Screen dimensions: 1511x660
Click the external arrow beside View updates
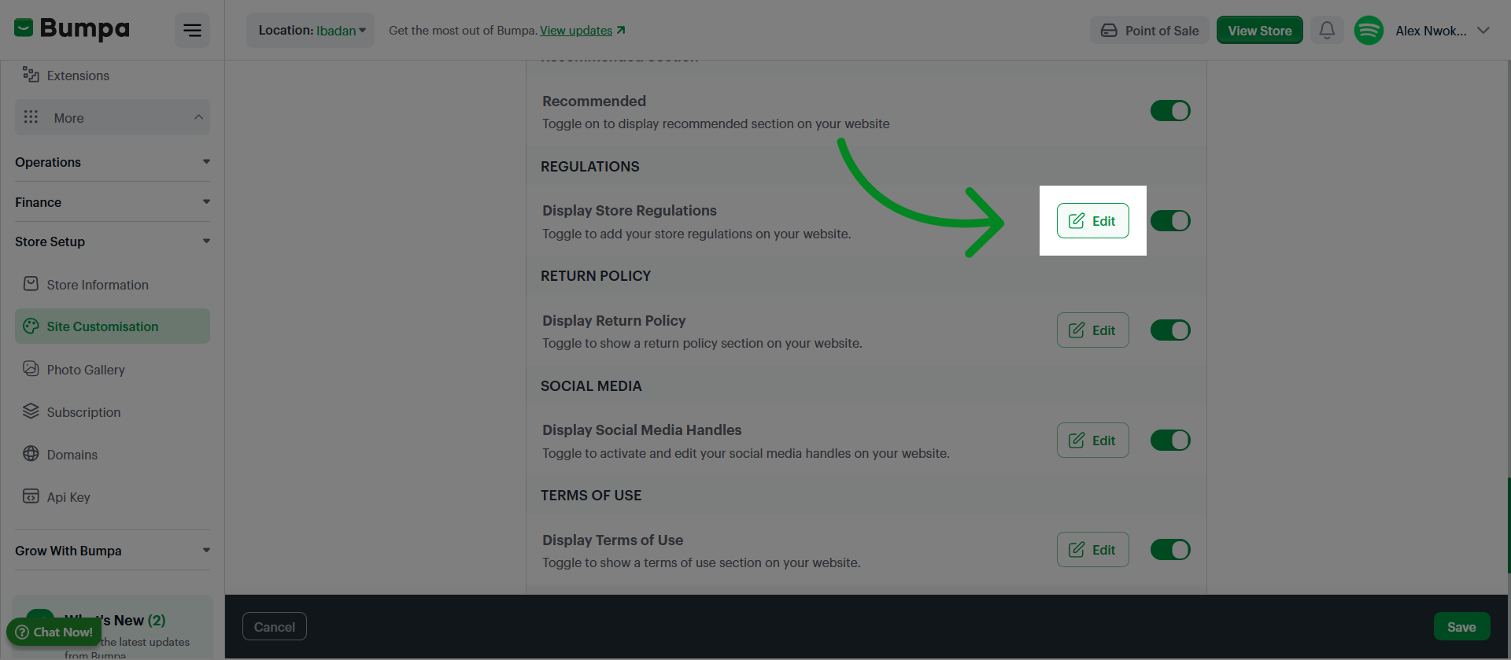(x=621, y=30)
